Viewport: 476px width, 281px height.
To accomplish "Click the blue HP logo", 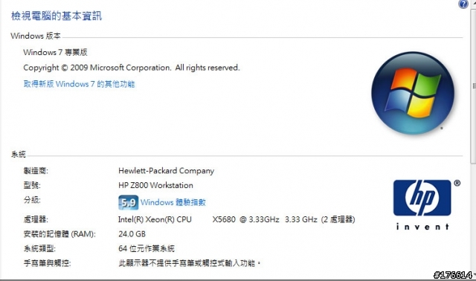I will pos(422,198).
